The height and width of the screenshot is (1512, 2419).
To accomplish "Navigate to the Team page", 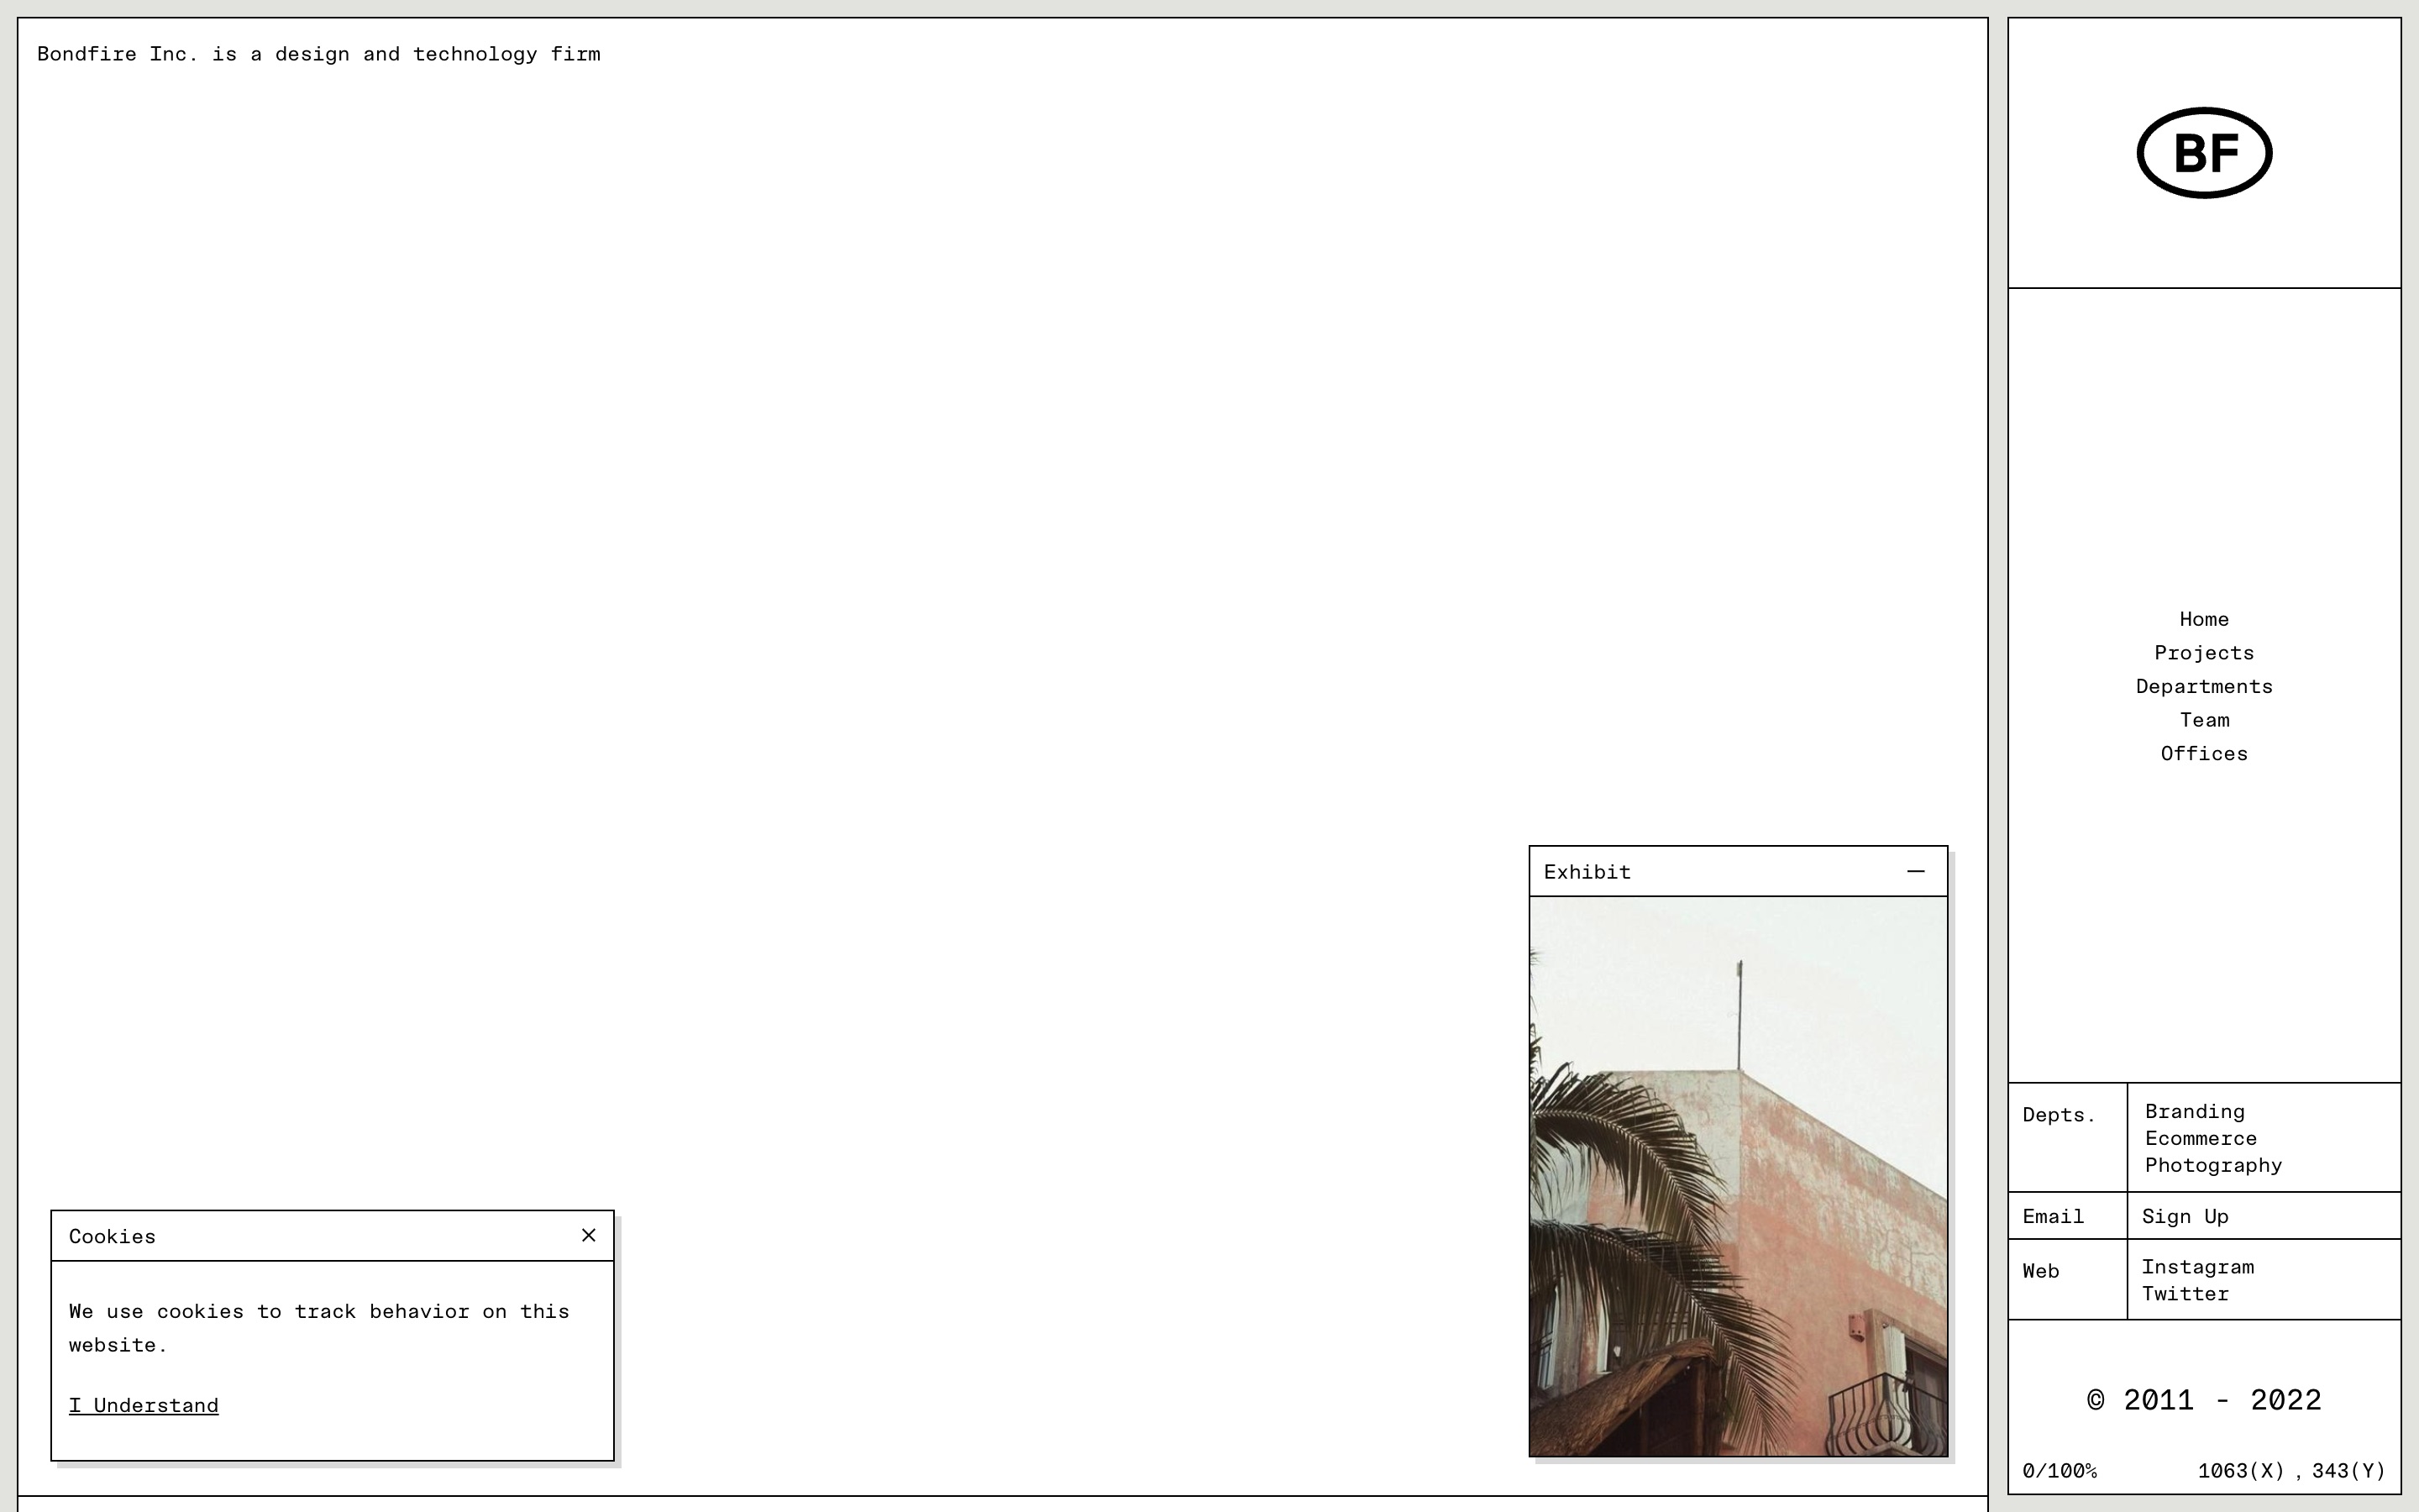I will coord(2203,720).
